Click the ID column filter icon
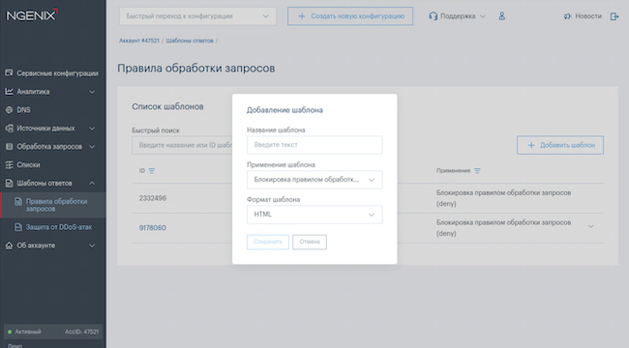This screenshot has height=348, width=629. tap(152, 171)
